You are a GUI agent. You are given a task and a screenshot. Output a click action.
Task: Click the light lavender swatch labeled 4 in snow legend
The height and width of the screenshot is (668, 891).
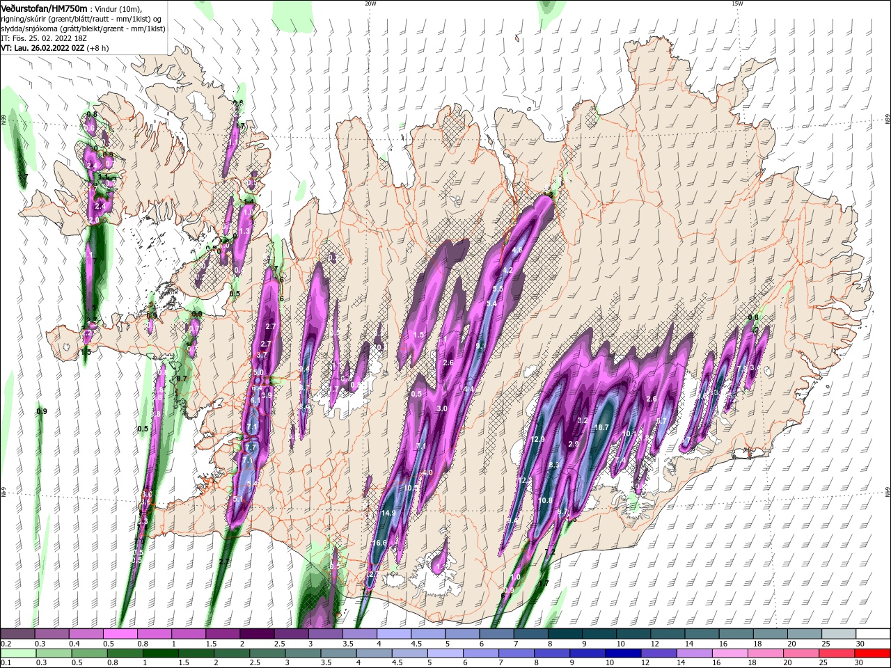tap(393, 634)
